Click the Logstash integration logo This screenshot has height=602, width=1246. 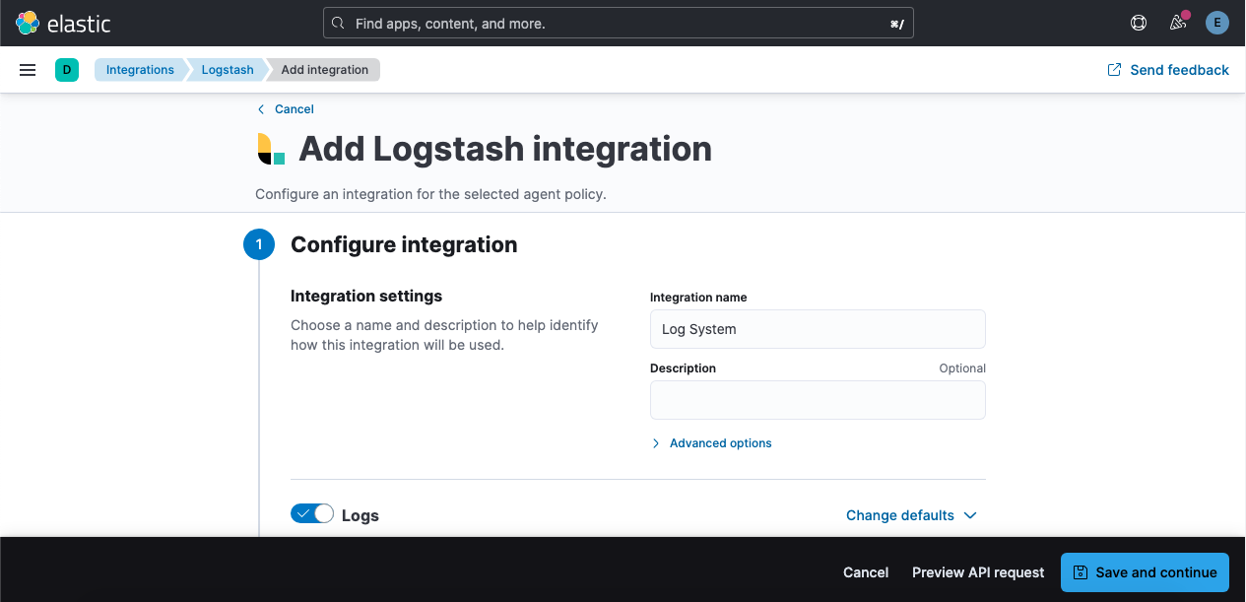tap(271, 149)
